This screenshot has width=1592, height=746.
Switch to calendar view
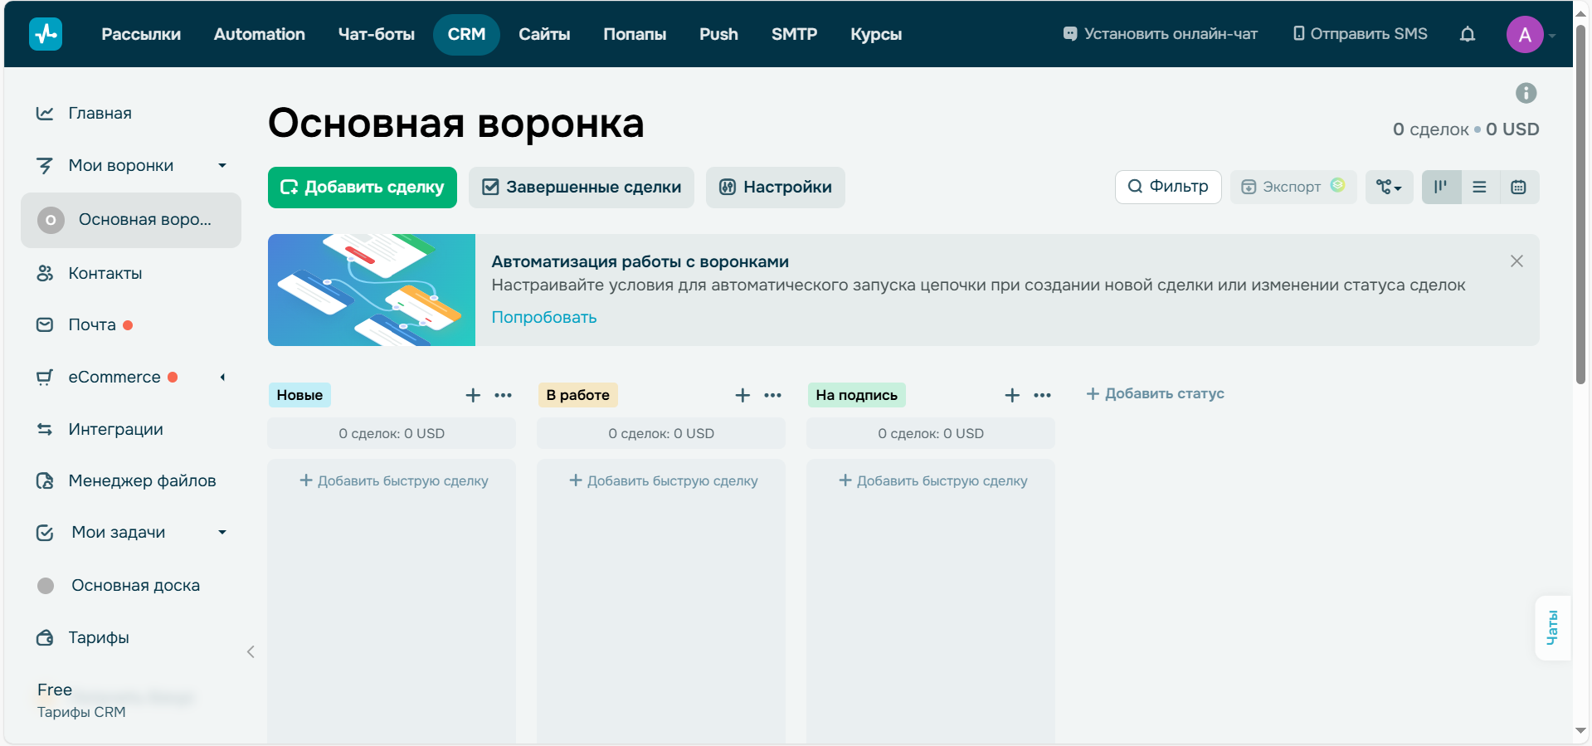(1518, 187)
